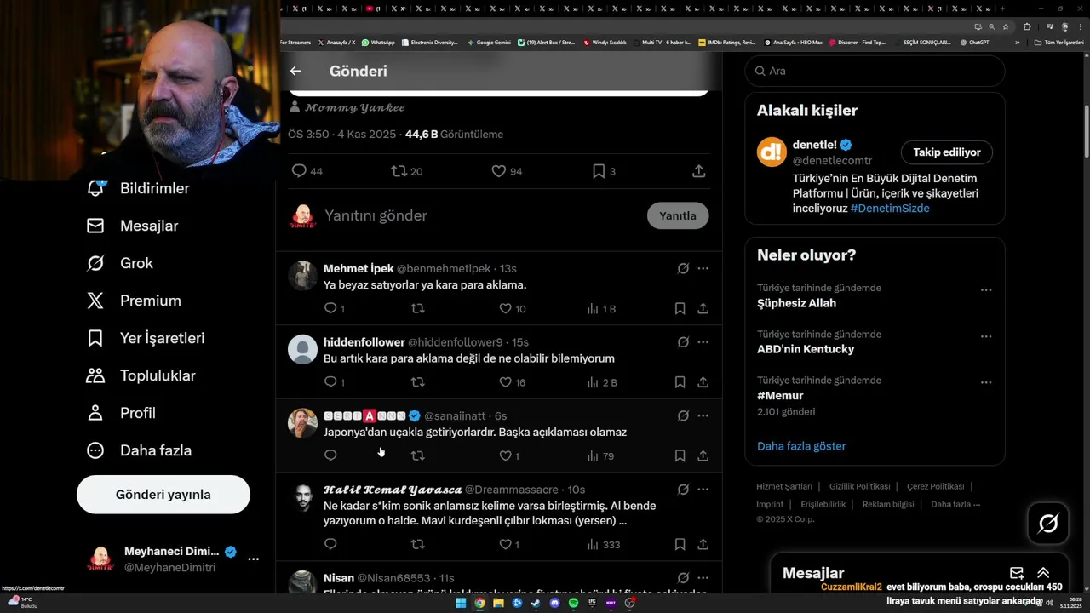Share Mehmet İpek's comment
This screenshot has height=613, width=1090.
(703, 308)
